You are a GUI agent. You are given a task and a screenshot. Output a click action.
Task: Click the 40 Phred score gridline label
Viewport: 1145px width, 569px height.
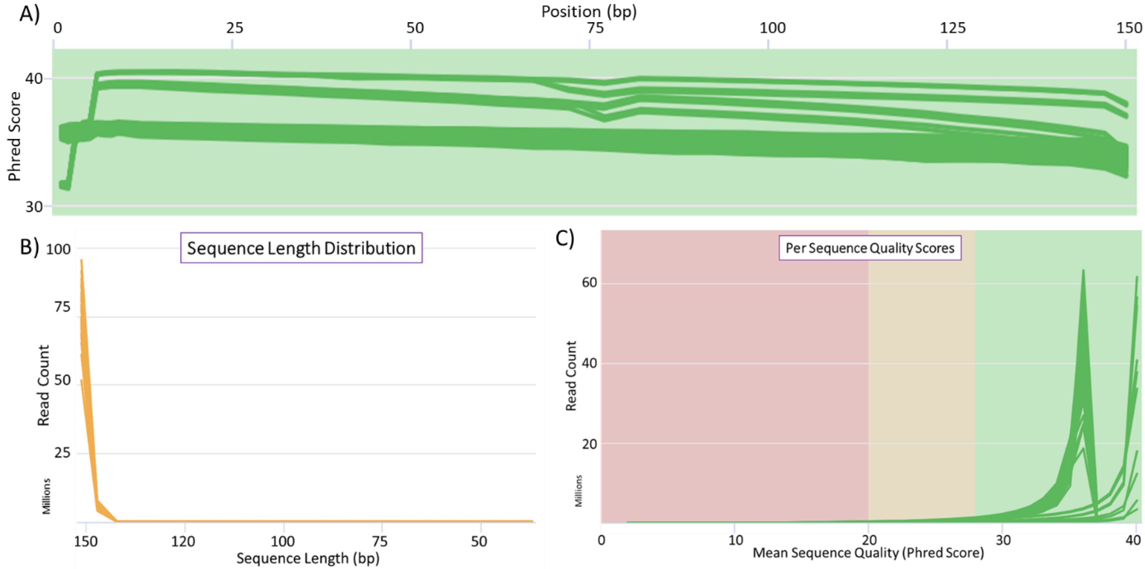pos(34,79)
